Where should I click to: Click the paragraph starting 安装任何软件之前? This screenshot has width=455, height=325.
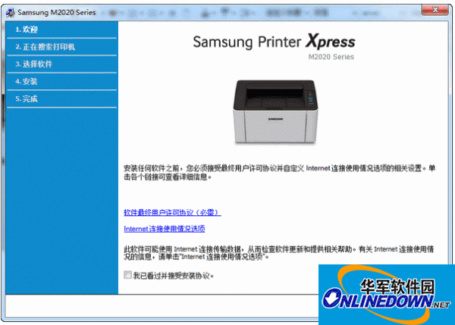(279, 172)
